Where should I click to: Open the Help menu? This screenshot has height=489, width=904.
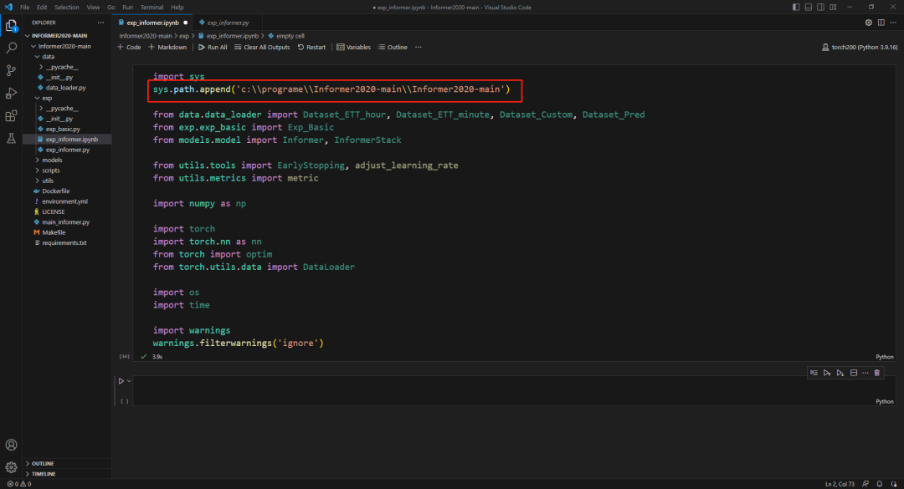(x=177, y=7)
